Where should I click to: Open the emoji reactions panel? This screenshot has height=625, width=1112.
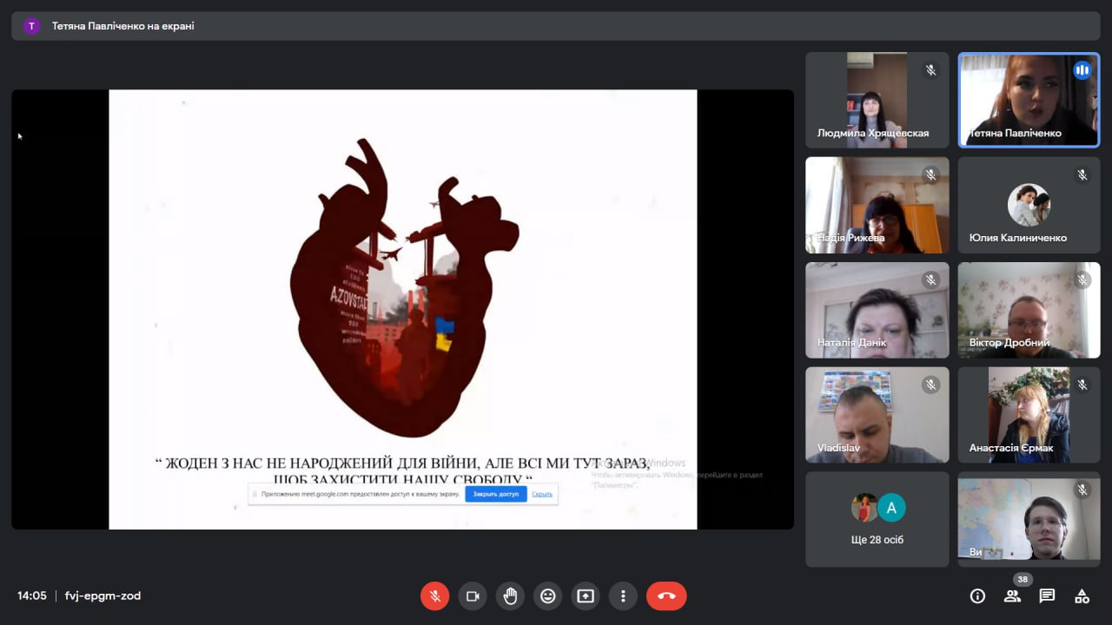pyautogui.click(x=547, y=596)
